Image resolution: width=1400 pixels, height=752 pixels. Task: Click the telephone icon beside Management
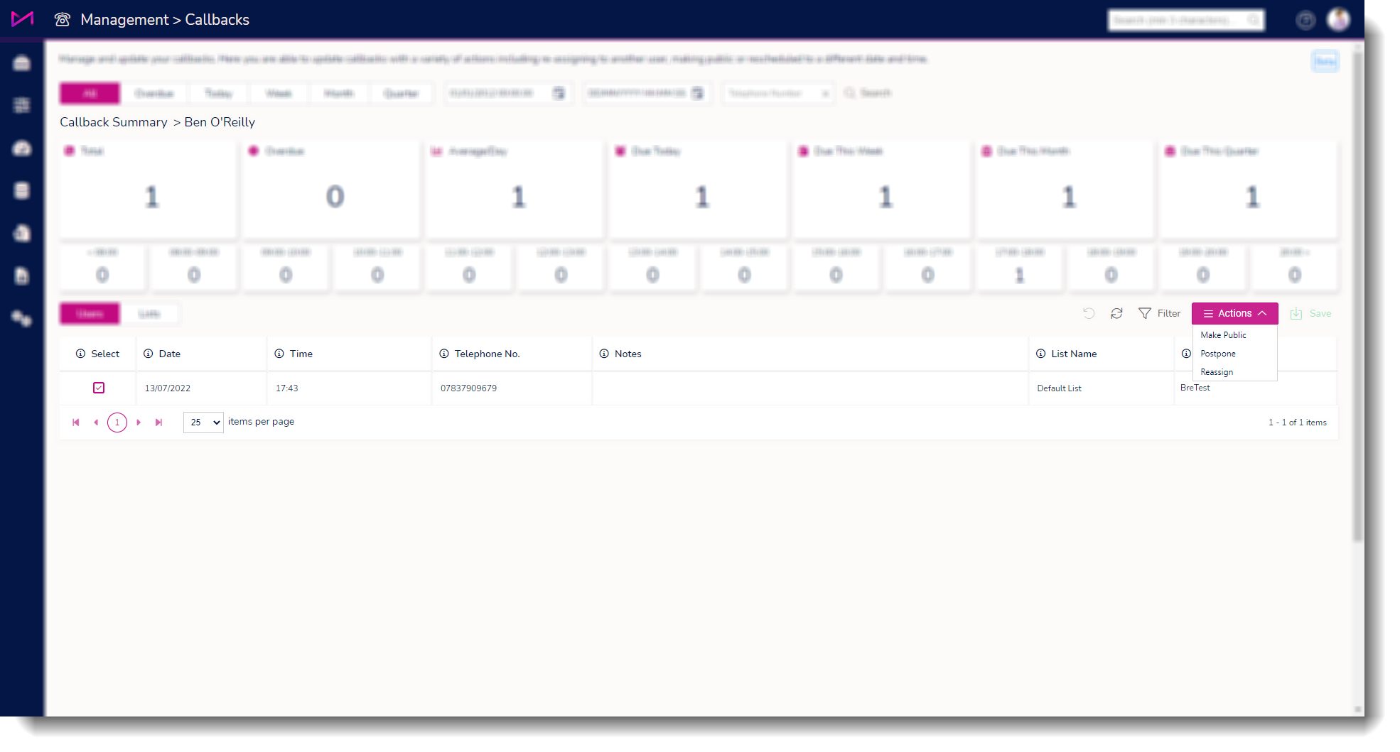(x=63, y=19)
